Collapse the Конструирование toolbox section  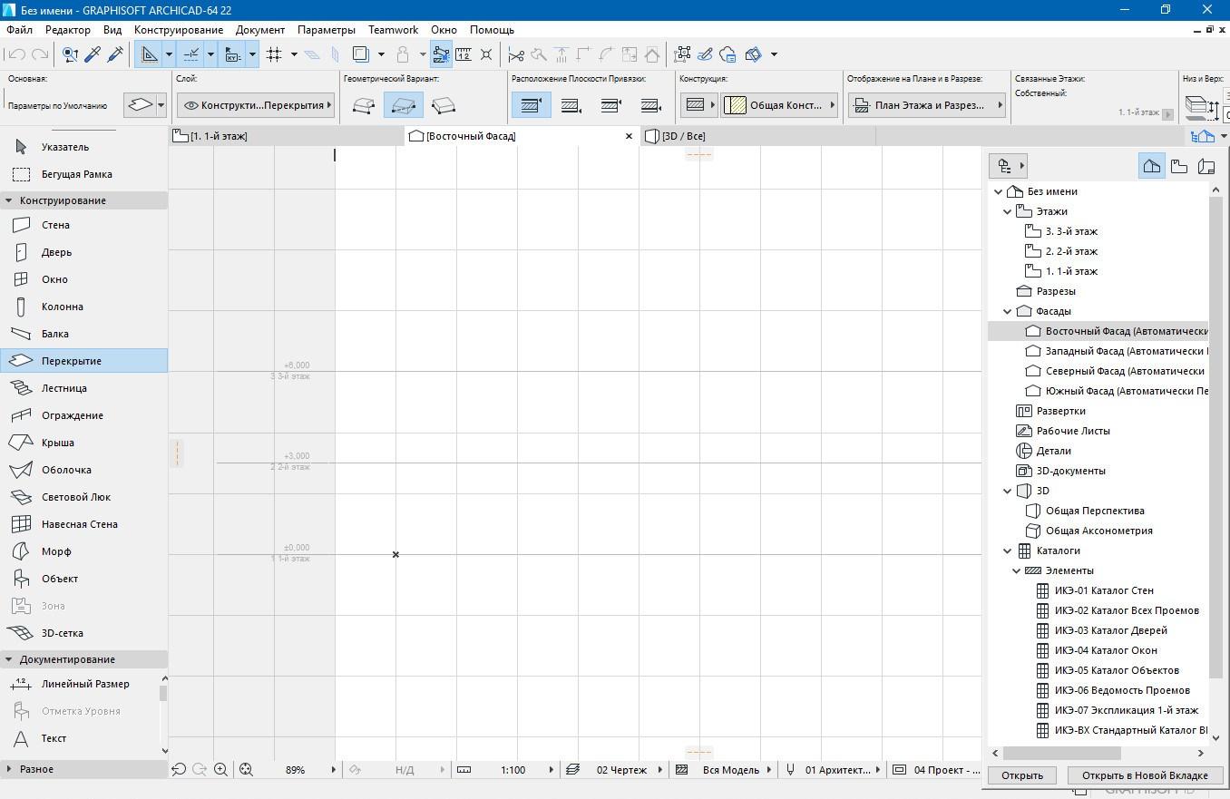coord(9,200)
